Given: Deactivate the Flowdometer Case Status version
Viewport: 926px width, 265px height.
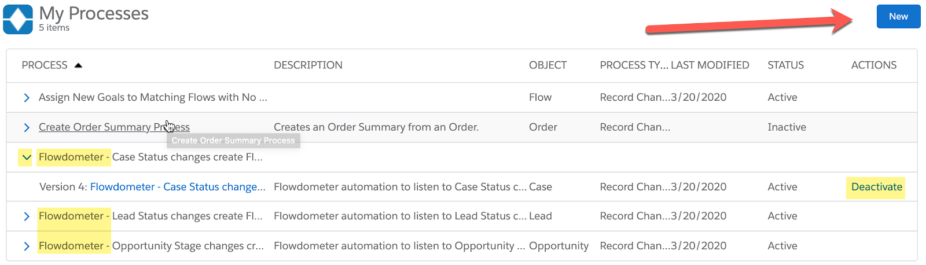Looking at the screenshot, I should tap(876, 187).
